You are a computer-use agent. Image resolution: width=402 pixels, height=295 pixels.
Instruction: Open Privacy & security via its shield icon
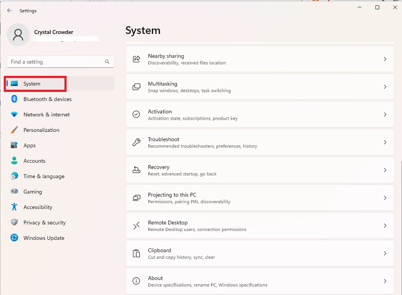pos(14,222)
